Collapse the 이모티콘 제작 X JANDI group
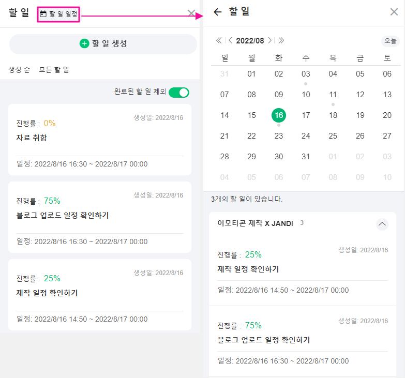 coord(382,224)
